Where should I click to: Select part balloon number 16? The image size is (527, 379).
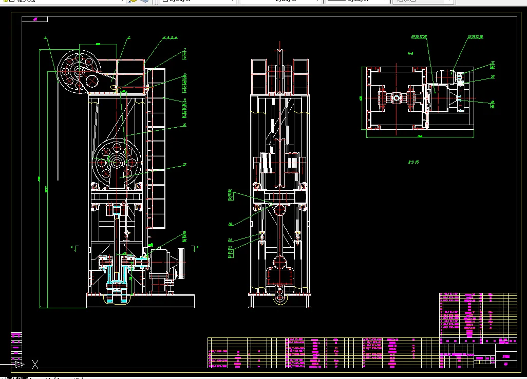pyautogui.click(x=184, y=125)
